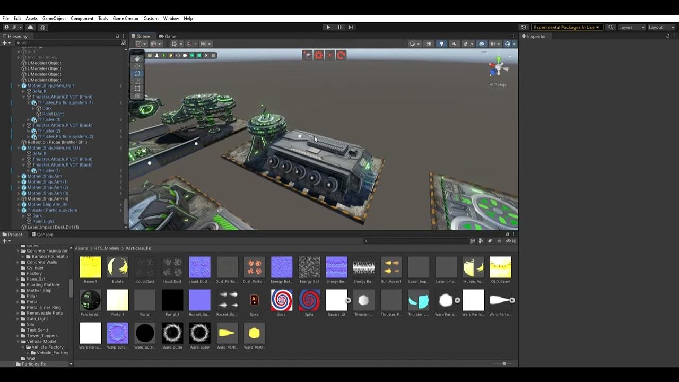The height and width of the screenshot is (382, 679).
Task: Toggle the hidden packages count (16) in Project
Action: click(511, 241)
